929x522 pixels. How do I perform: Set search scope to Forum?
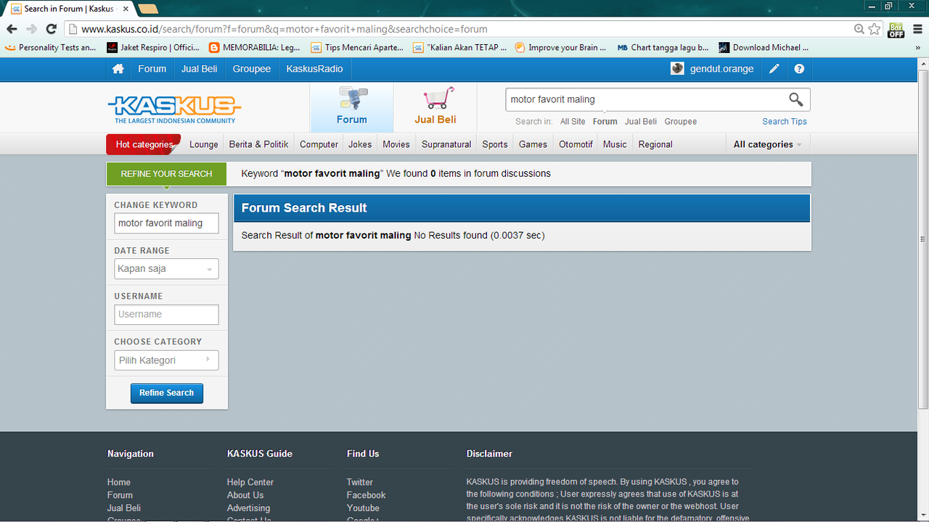(605, 122)
